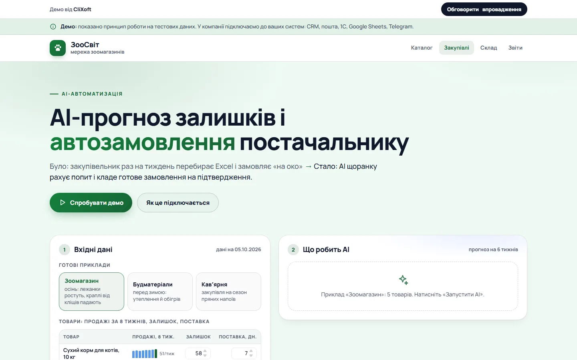Click the Вхідні дані panel heading
This screenshot has width=577, height=360.
tap(93, 250)
